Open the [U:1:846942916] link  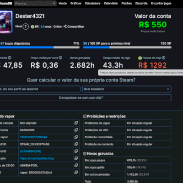[31, 151]
